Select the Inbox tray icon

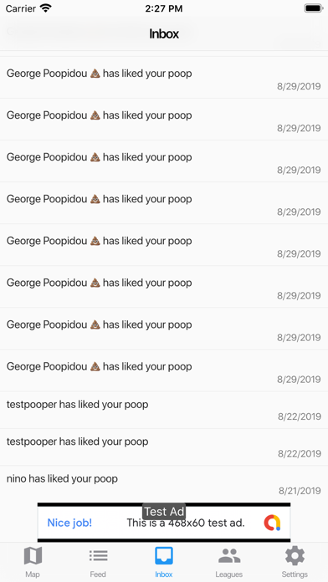[x=164, y=555]
